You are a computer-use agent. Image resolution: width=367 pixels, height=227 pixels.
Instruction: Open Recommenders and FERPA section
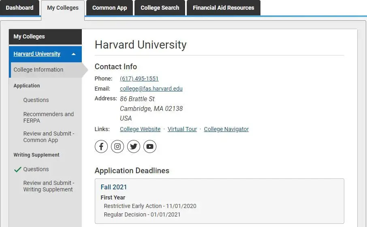(48, 117)
